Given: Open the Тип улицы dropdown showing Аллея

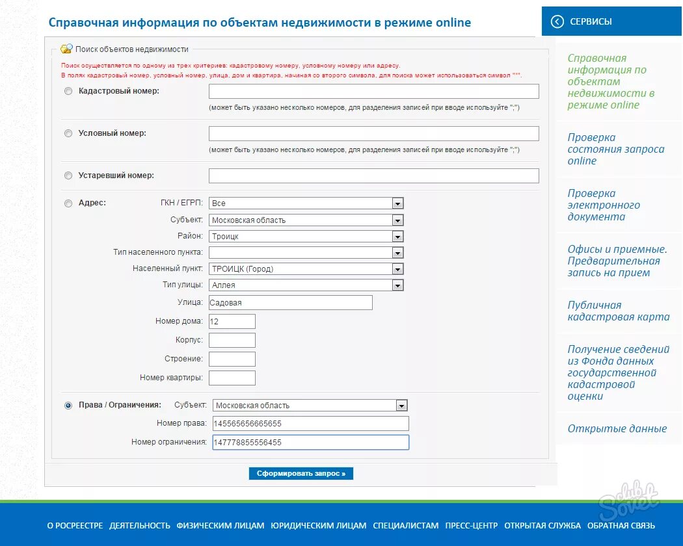Looking at the screenshot, I should click(x=397, y=285).
